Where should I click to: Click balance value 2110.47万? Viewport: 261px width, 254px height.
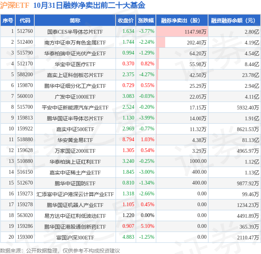(x=248, y=238)
